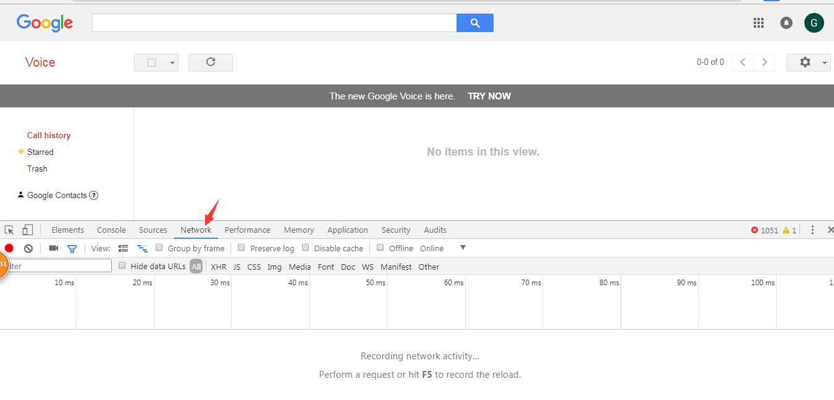Click TRY NOW in the banner

[489, 96]
